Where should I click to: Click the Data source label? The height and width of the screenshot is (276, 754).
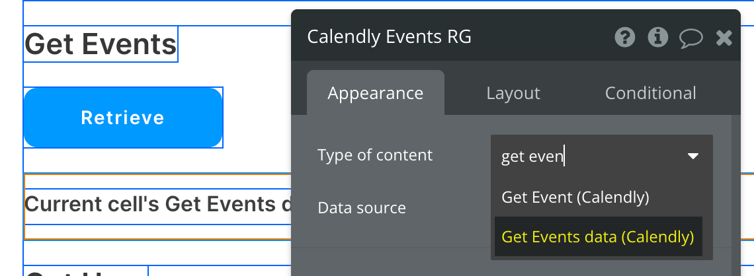click(x=361, y=208)
